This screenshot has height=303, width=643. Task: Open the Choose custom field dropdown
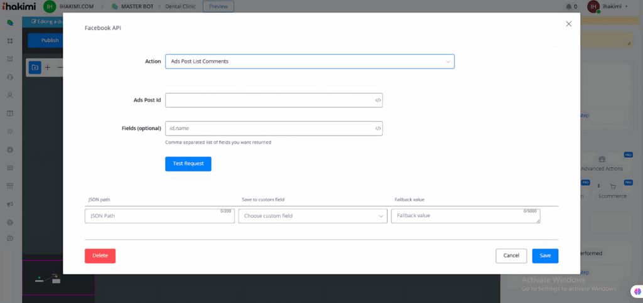312,216
